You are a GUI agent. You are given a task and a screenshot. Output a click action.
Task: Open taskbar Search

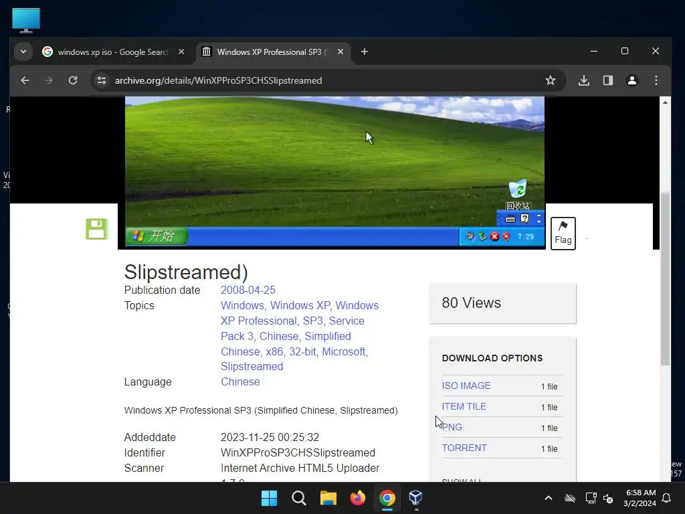(x=299, y=498)
